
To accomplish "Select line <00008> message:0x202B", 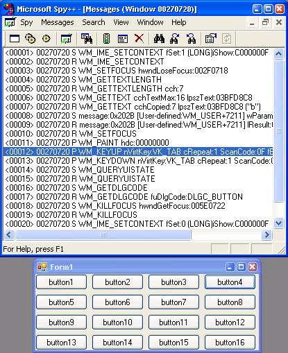I will tap(138, 116).
